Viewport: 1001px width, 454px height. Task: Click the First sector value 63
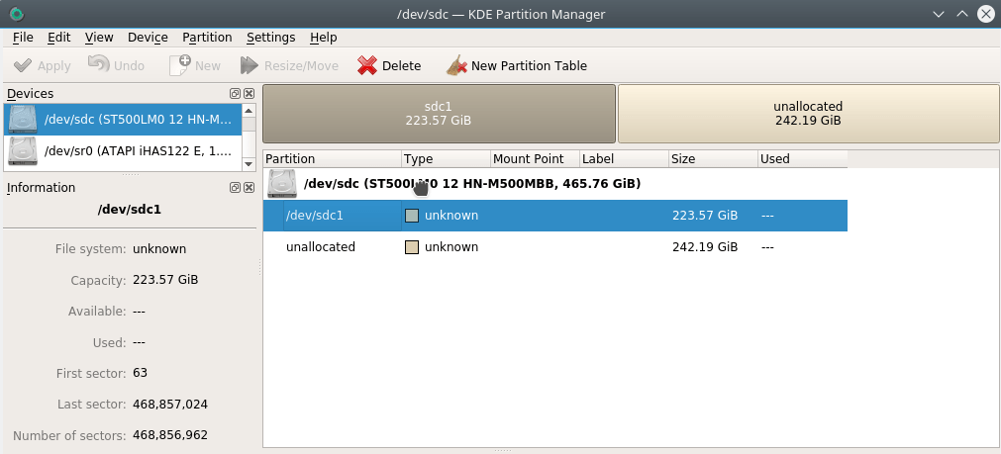[140, 372]
